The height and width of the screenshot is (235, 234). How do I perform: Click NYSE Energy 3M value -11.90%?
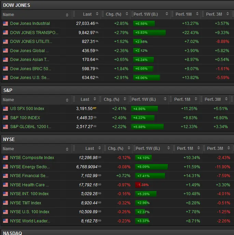click(x=223, y=167)
